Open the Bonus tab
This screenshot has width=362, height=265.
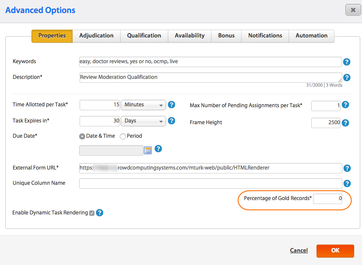(226, 36)
